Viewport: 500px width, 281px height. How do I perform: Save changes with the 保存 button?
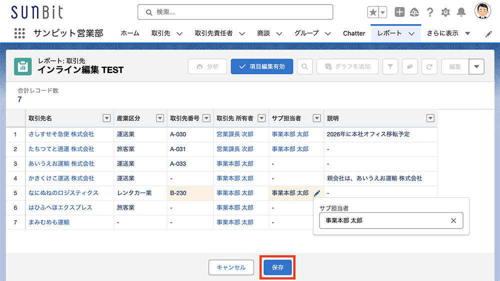(x=277, y=268)
